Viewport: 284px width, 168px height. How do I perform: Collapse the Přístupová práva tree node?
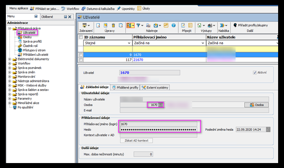click(x=9, y=28)
